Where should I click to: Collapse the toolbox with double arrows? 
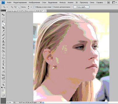[x=2, y=11]
